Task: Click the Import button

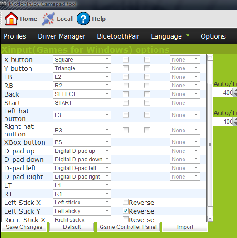Action: click(185, 227)
